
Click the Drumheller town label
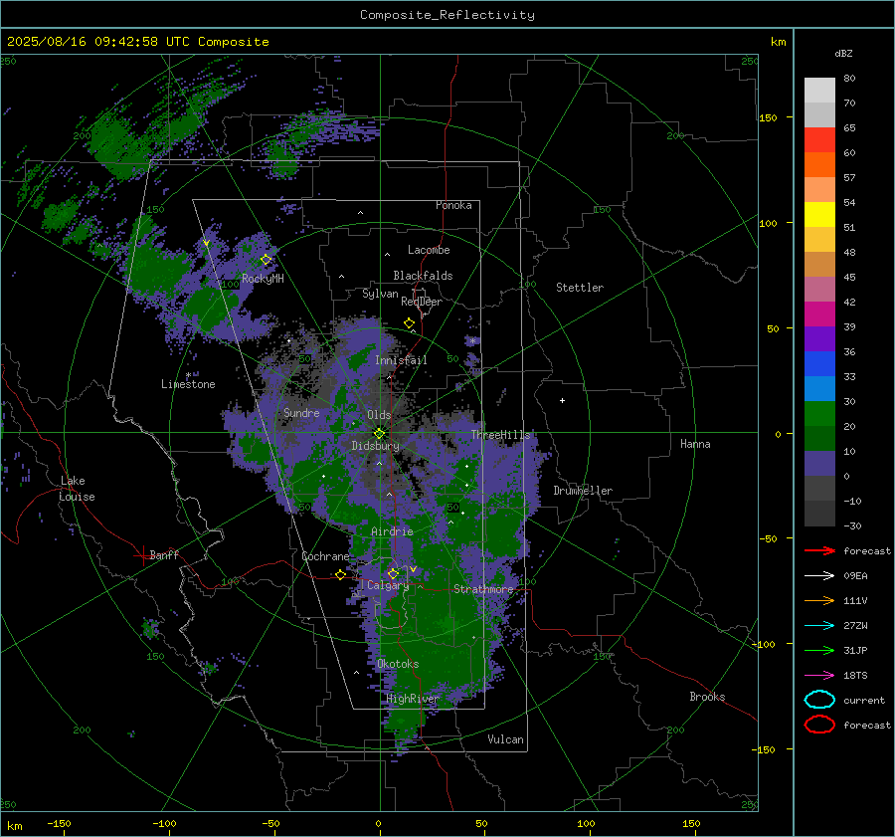(583, 491)
